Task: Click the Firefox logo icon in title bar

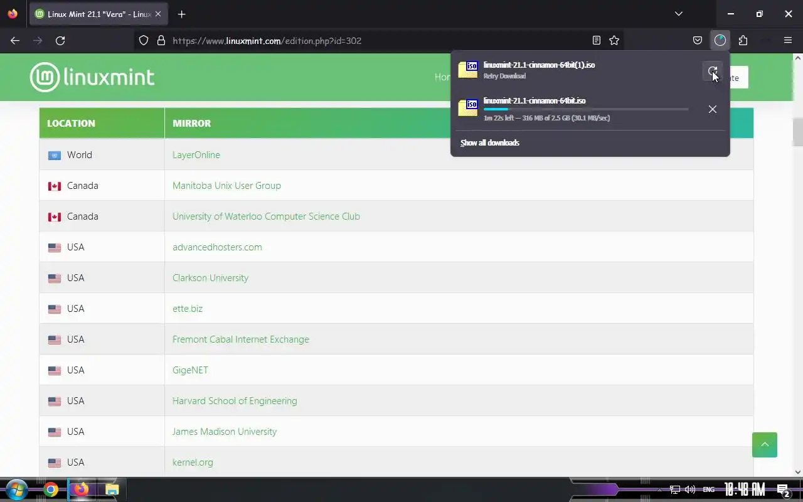Action: 13,14
